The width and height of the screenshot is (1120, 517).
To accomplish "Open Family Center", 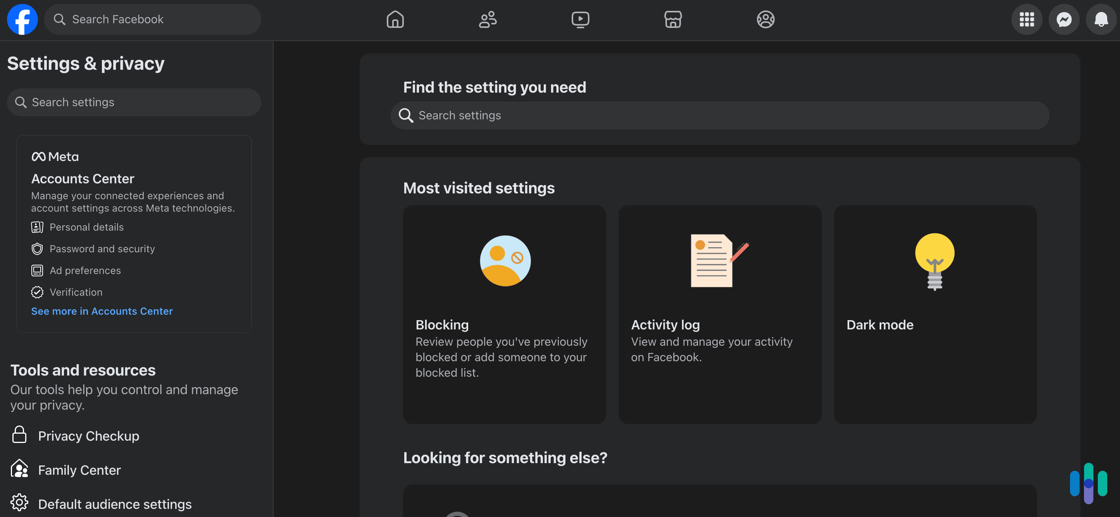I will pos(79,470).
